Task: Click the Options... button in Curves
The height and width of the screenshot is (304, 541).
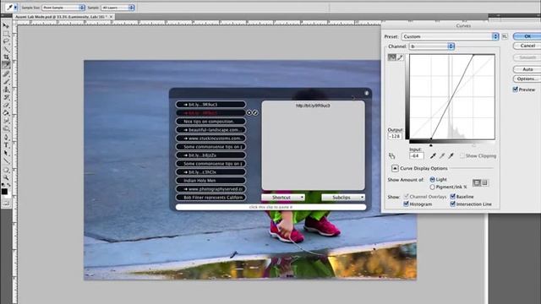Action: click(x=527, y=79)
